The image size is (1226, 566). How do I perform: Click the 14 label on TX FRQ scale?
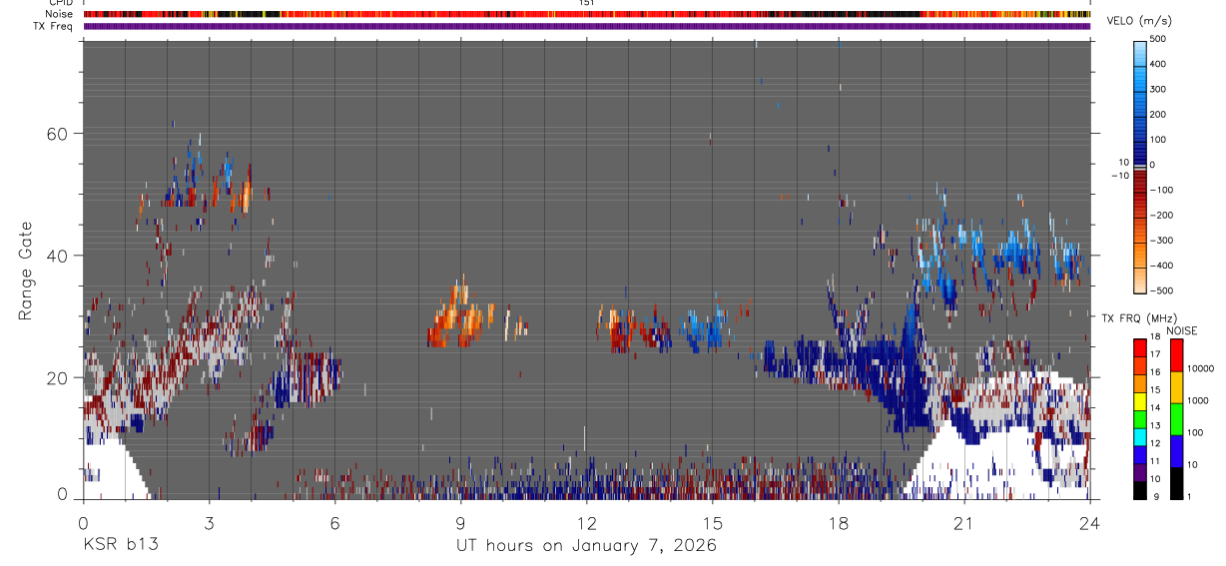1155,407
